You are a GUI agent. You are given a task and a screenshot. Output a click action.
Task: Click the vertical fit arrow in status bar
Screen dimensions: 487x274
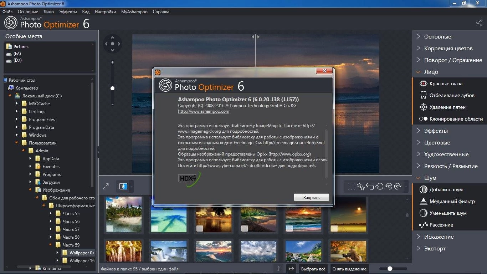coord(278,269)
